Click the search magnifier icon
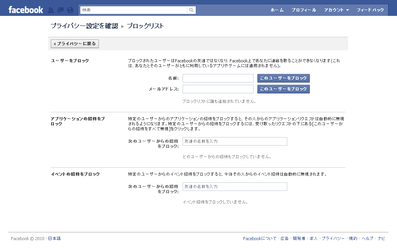 pos(192,10)
